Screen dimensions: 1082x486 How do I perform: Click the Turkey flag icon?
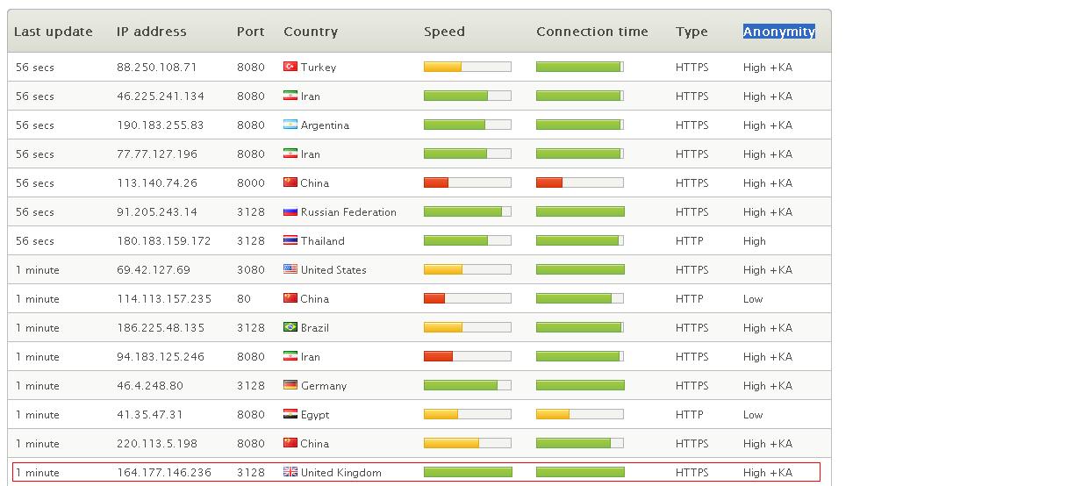[290, 67]
